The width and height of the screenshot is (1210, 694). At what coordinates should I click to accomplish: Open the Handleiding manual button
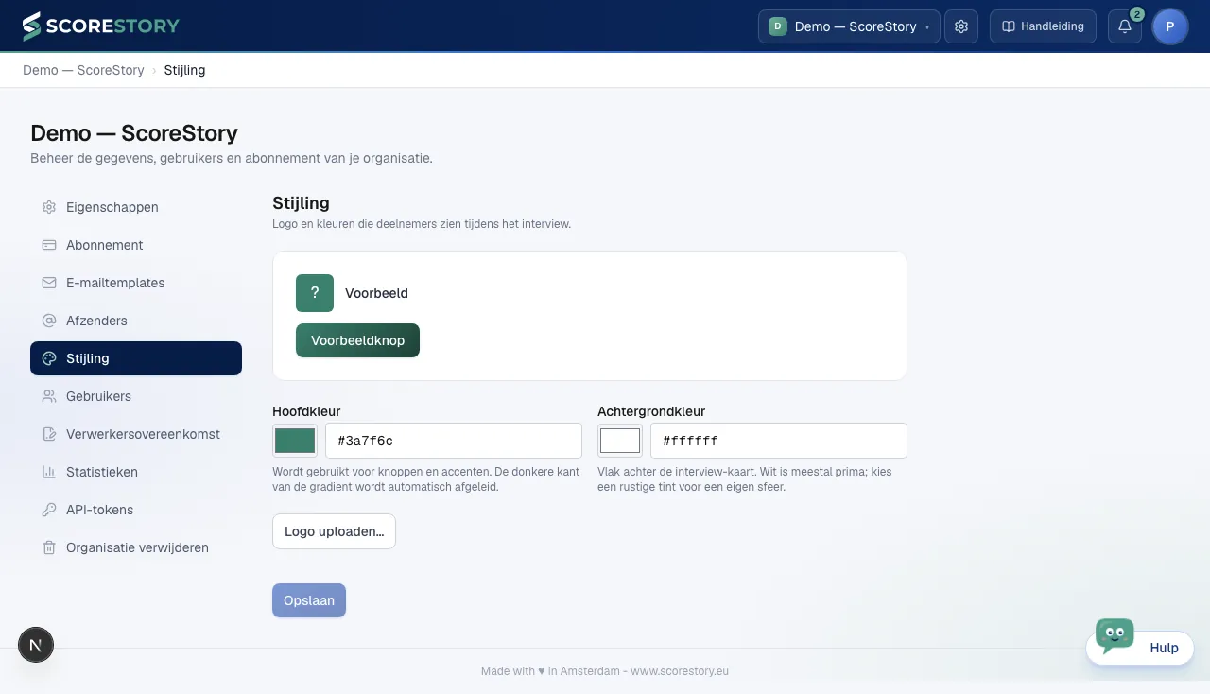tap(1043, 26)
